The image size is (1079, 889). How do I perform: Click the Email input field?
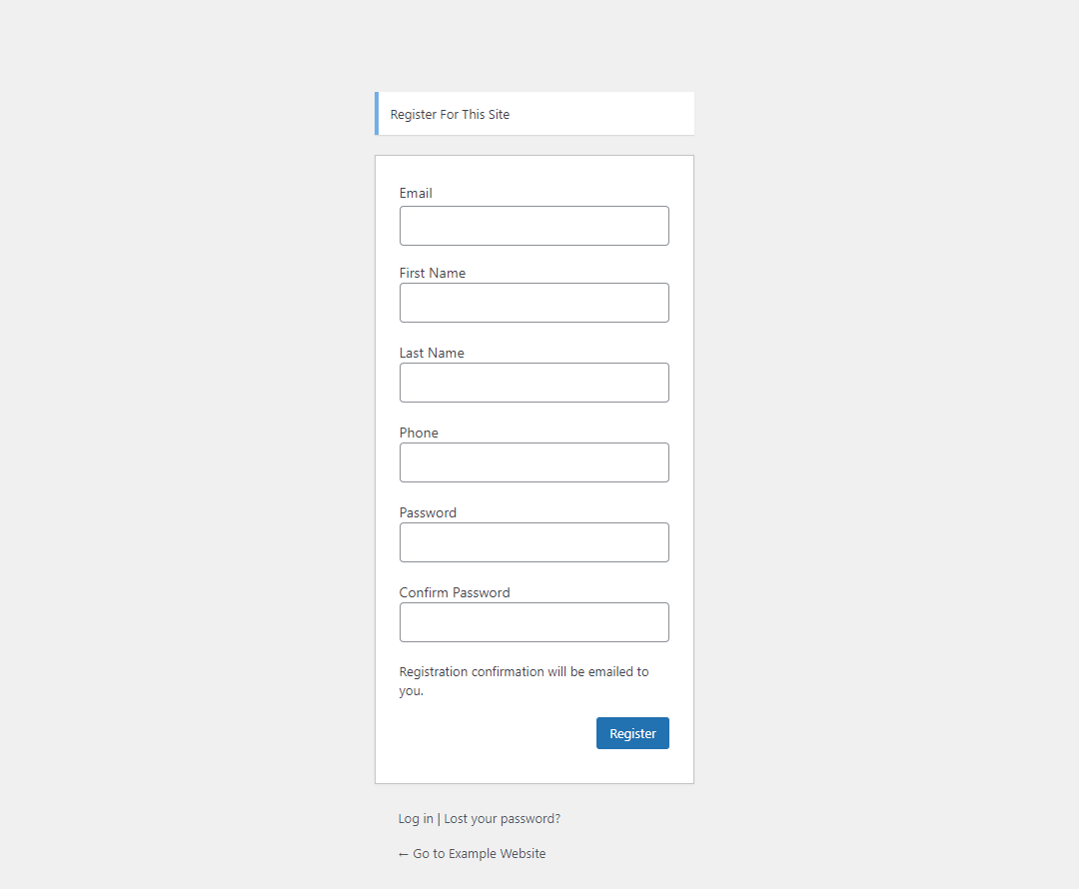(x=534, y=226)
